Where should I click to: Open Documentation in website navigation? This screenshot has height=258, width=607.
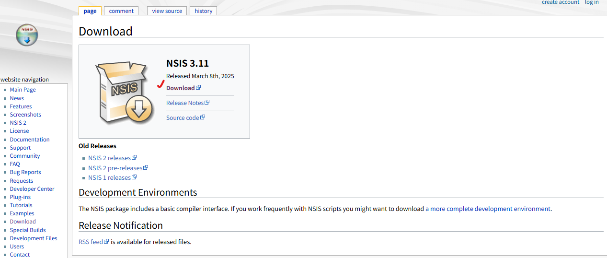[30, 140]
